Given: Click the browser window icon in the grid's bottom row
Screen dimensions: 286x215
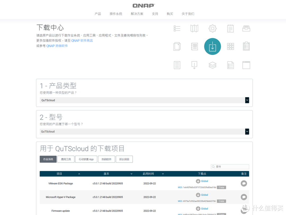Looking at the screenshot, I should coord(246,65).
